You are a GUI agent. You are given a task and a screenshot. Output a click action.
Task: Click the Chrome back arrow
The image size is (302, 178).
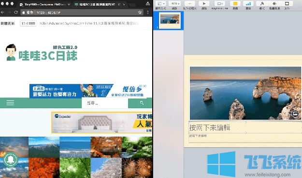[2, 13]
